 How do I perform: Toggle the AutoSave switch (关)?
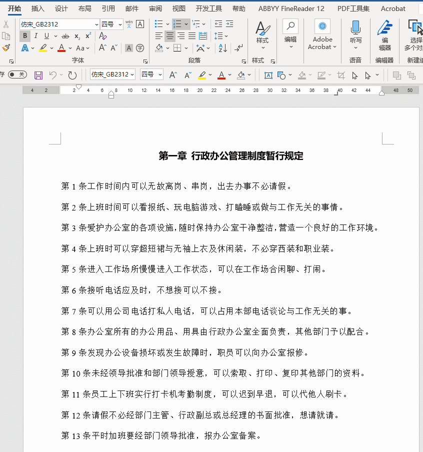[17, 74]
